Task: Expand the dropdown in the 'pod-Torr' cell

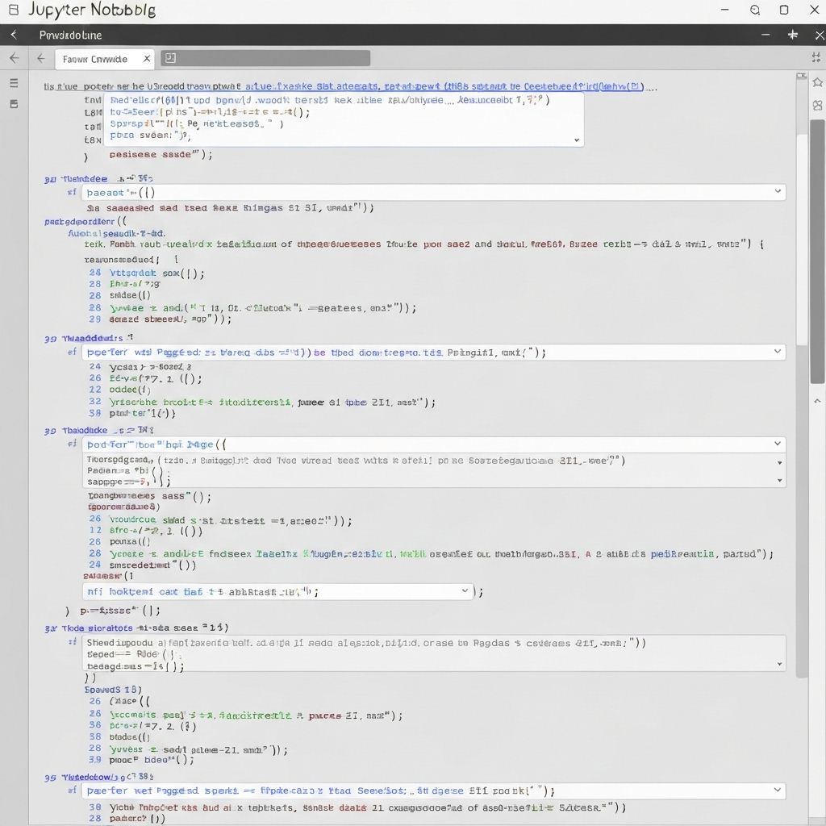Action: 777,444
